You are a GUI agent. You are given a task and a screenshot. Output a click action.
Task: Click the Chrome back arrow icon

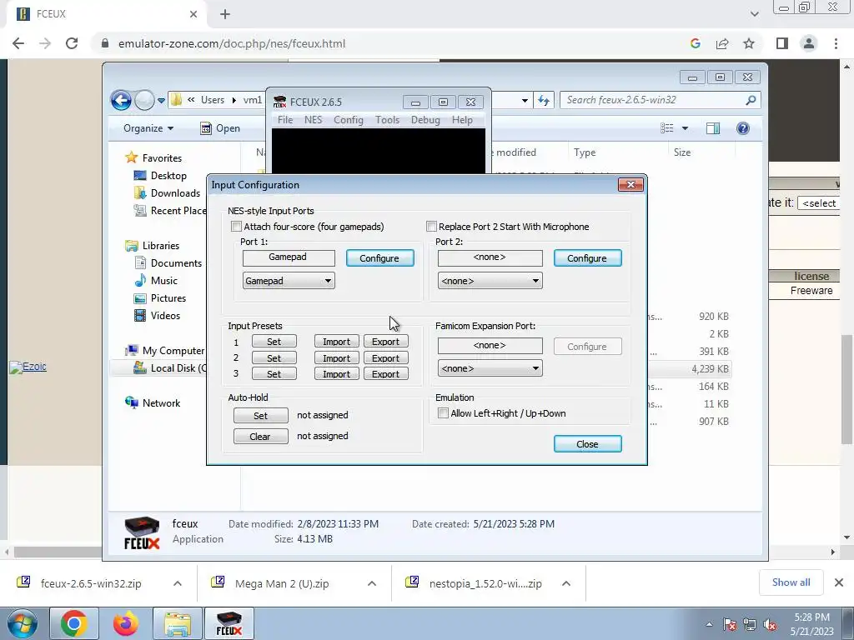(x=18, y=43)
